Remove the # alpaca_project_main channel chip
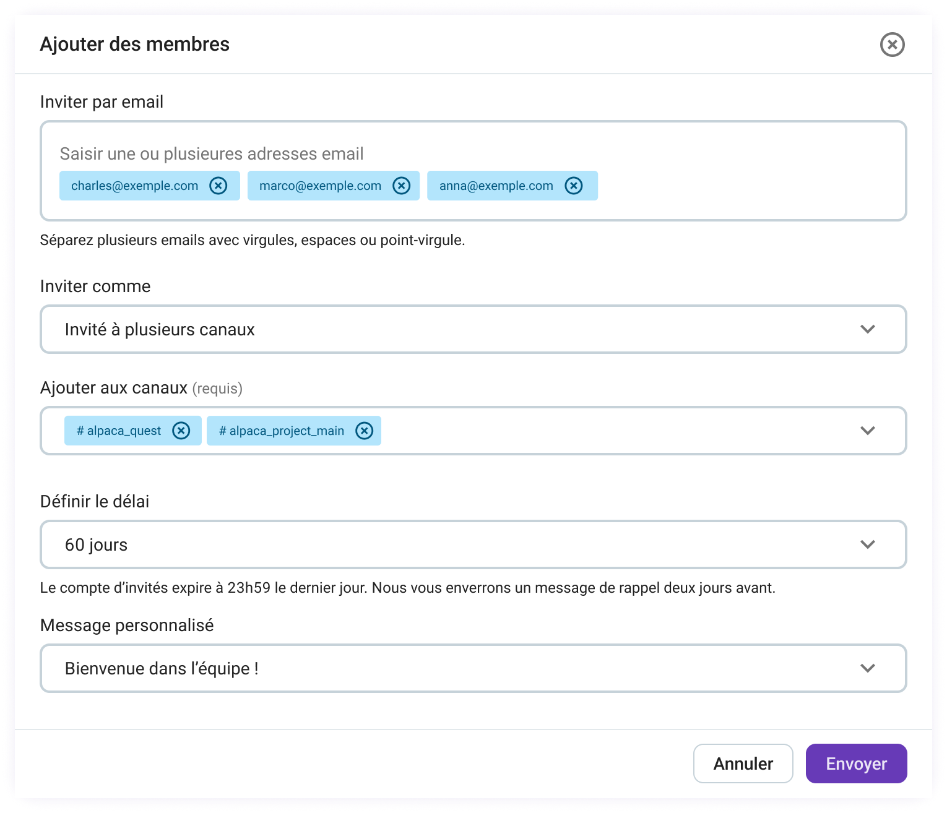 [365, 431]
